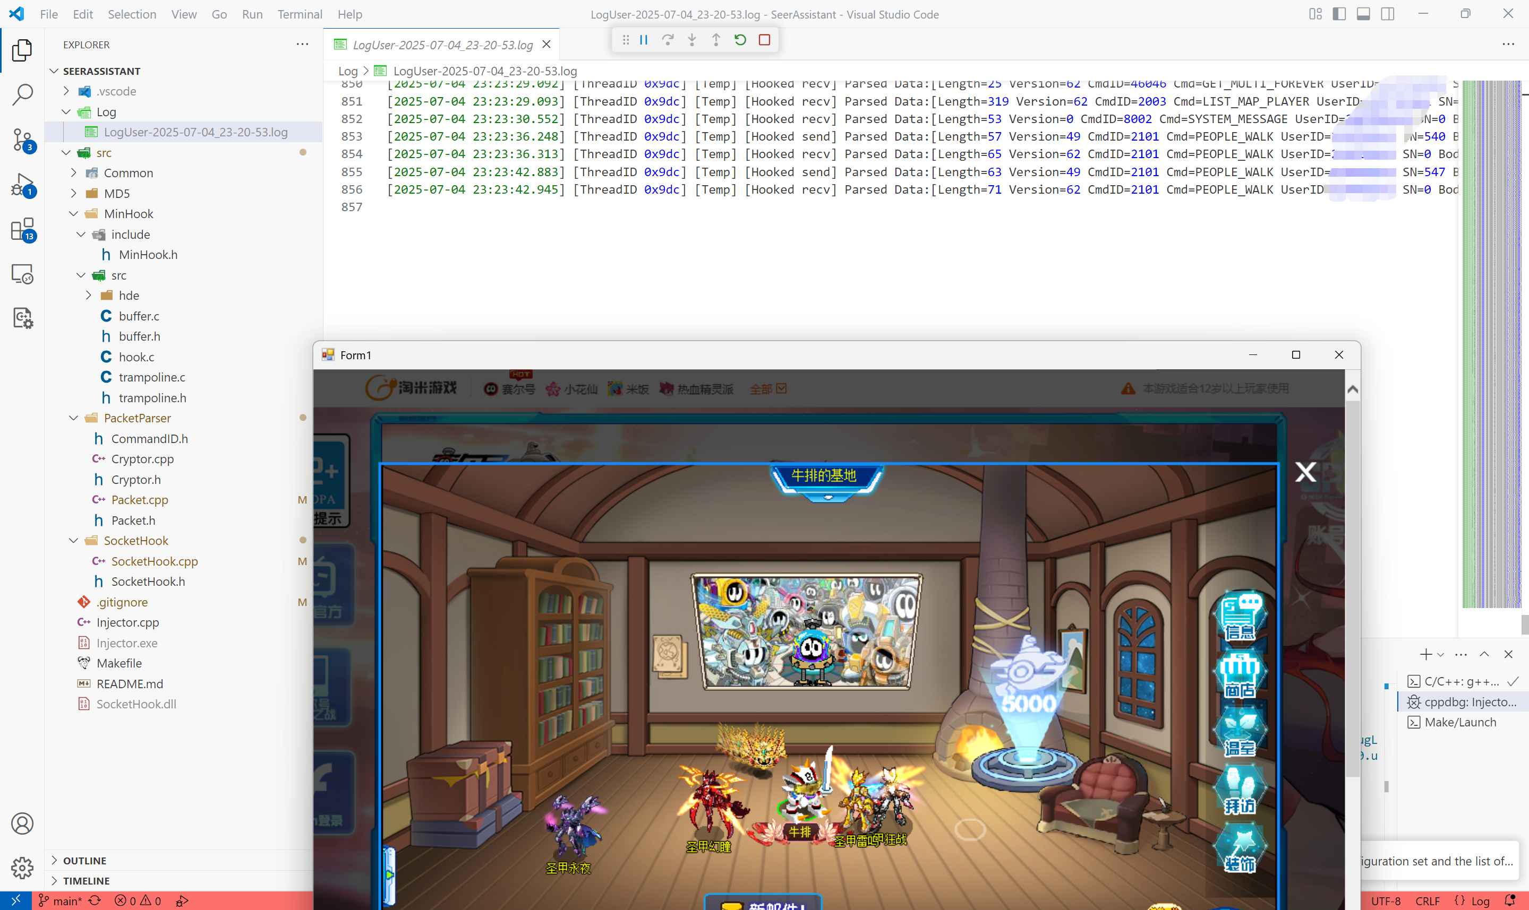Open the Run and Debug view

(23, 184)
